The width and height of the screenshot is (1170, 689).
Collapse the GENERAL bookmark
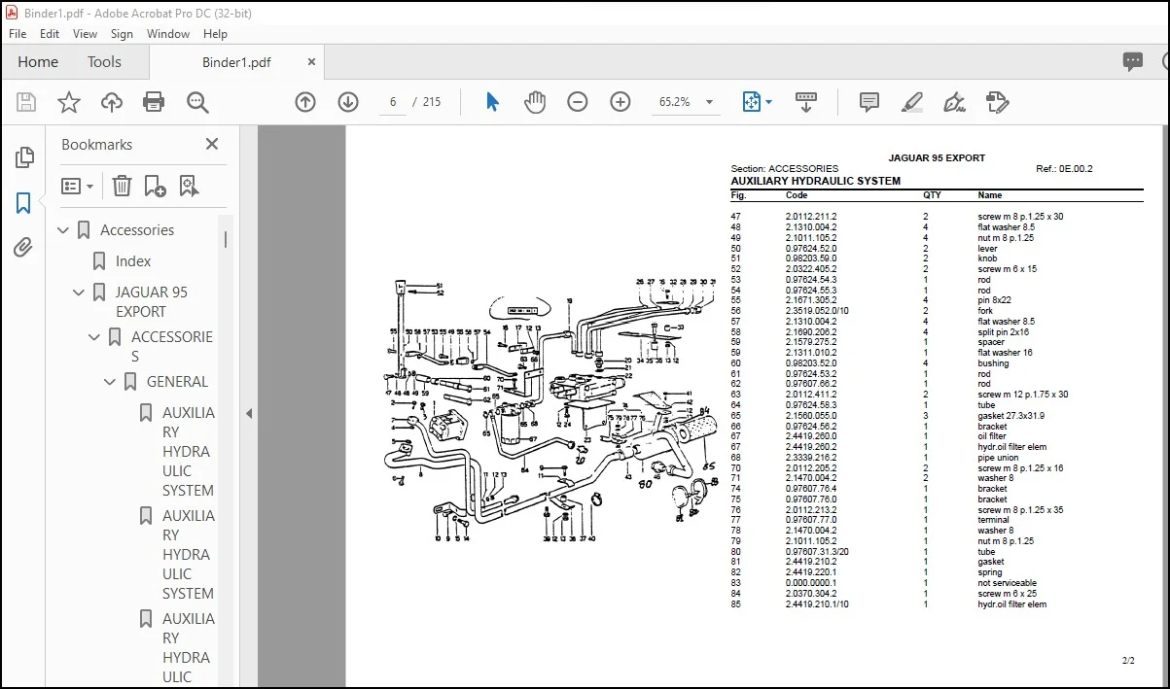pos(110,382)
